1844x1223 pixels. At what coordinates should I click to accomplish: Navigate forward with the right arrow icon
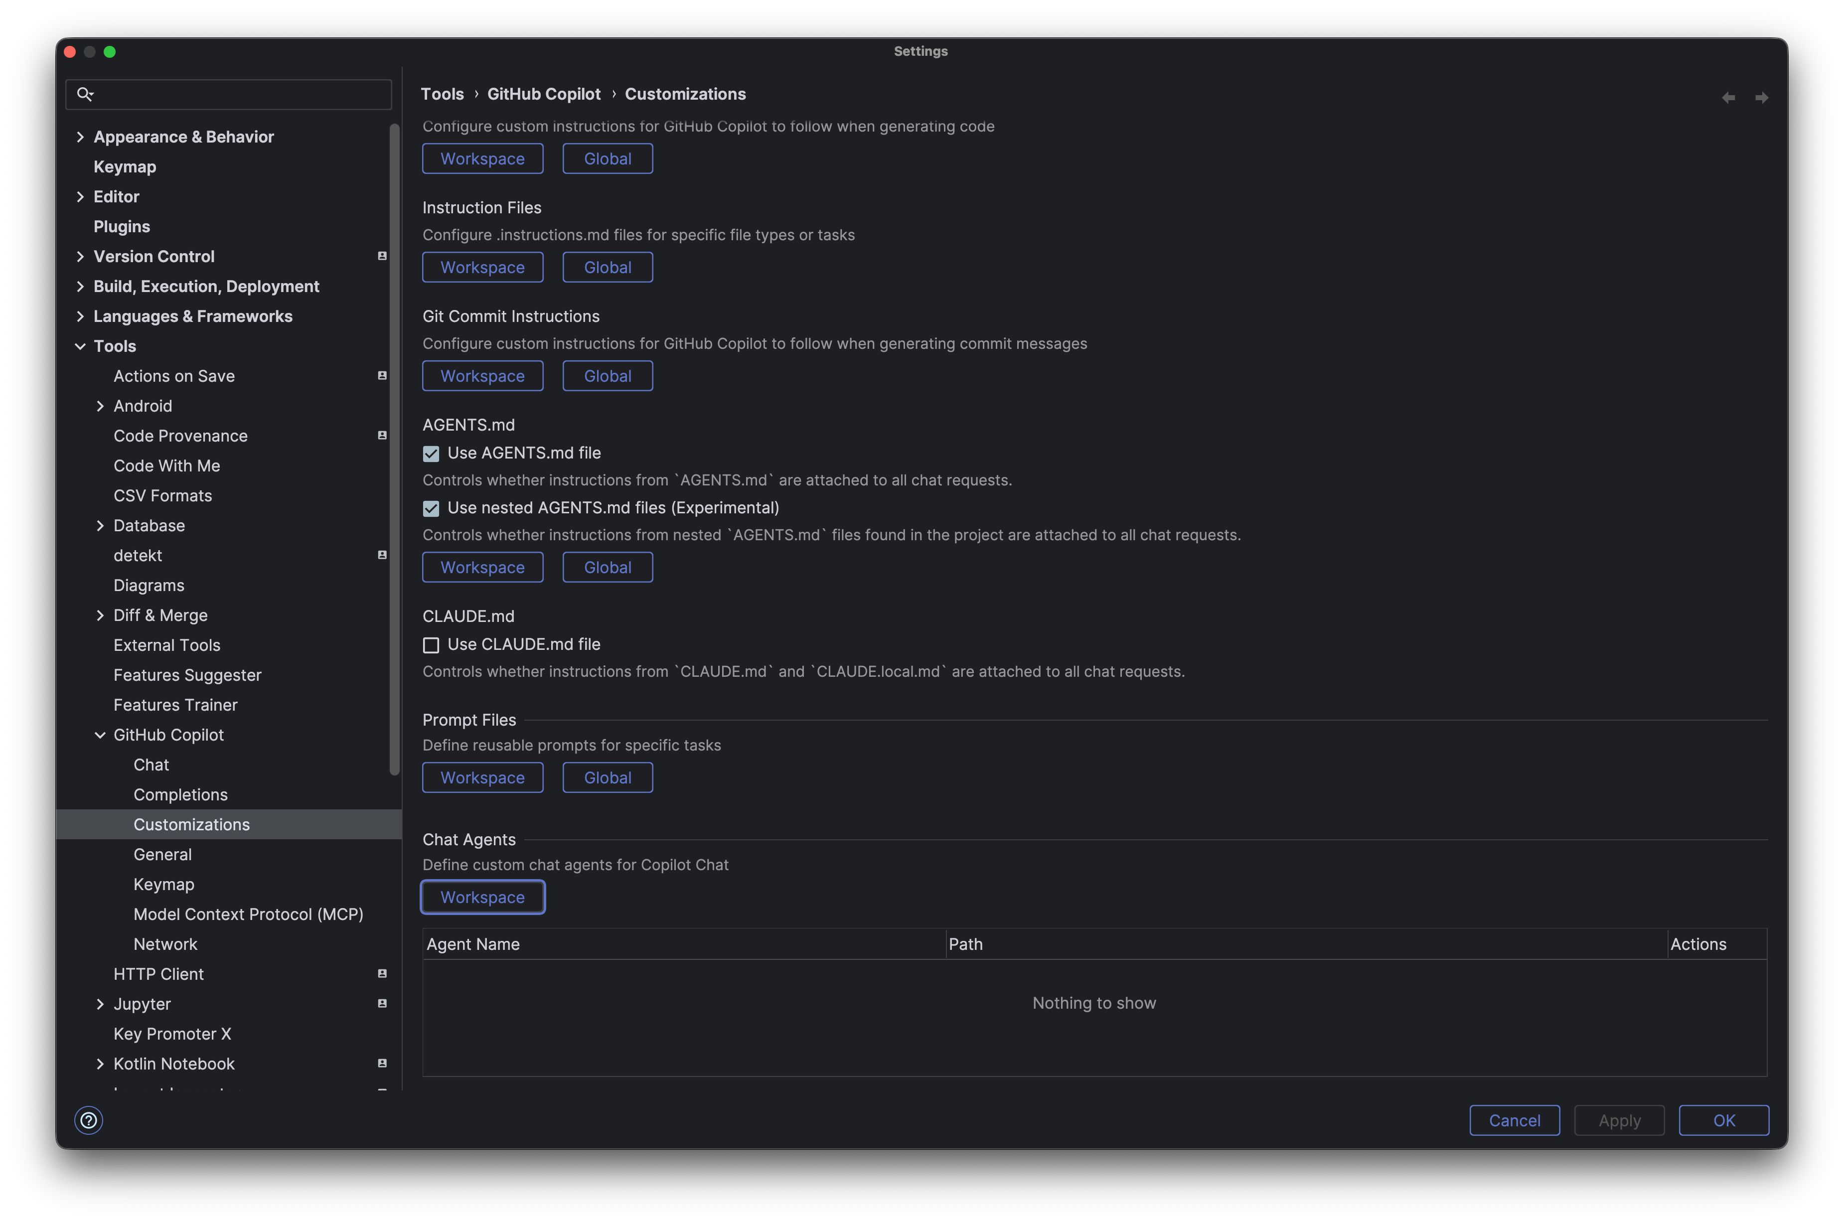click(1761, 98)
